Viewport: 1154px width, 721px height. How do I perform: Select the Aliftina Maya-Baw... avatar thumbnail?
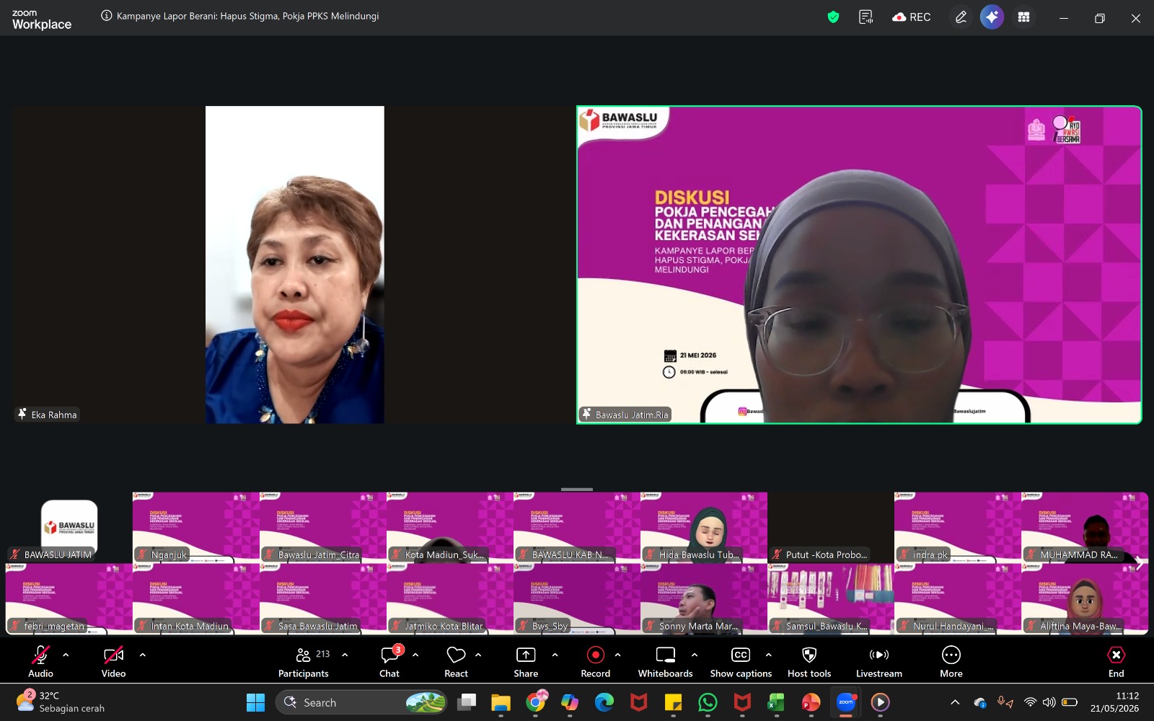[x=1085, y=599]
